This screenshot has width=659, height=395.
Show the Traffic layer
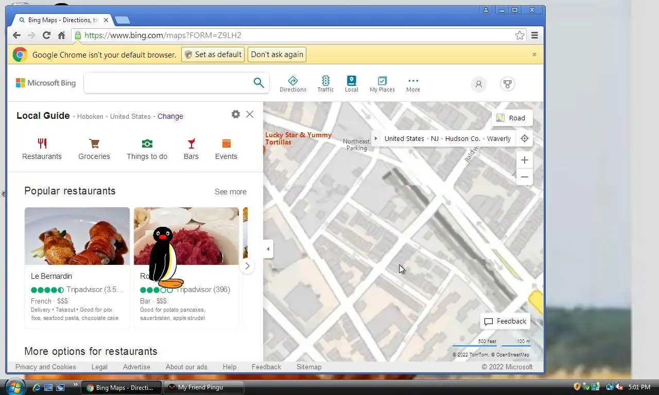click(325, 84)
